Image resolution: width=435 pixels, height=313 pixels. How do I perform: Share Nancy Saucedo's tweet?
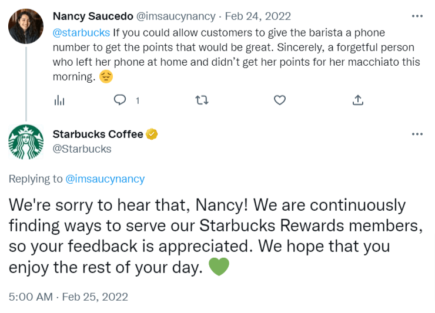click(x=357, y=100)
